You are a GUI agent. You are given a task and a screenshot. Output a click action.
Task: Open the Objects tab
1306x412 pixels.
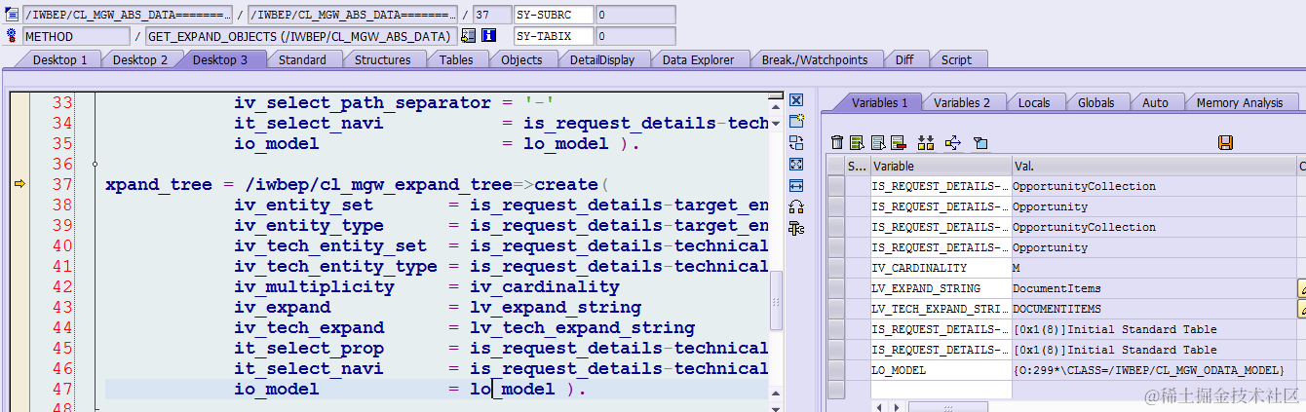(x=521, y=59)
